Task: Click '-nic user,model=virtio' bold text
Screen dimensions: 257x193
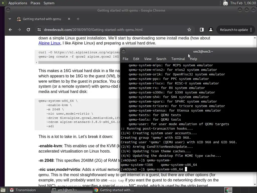Action: 59,169
